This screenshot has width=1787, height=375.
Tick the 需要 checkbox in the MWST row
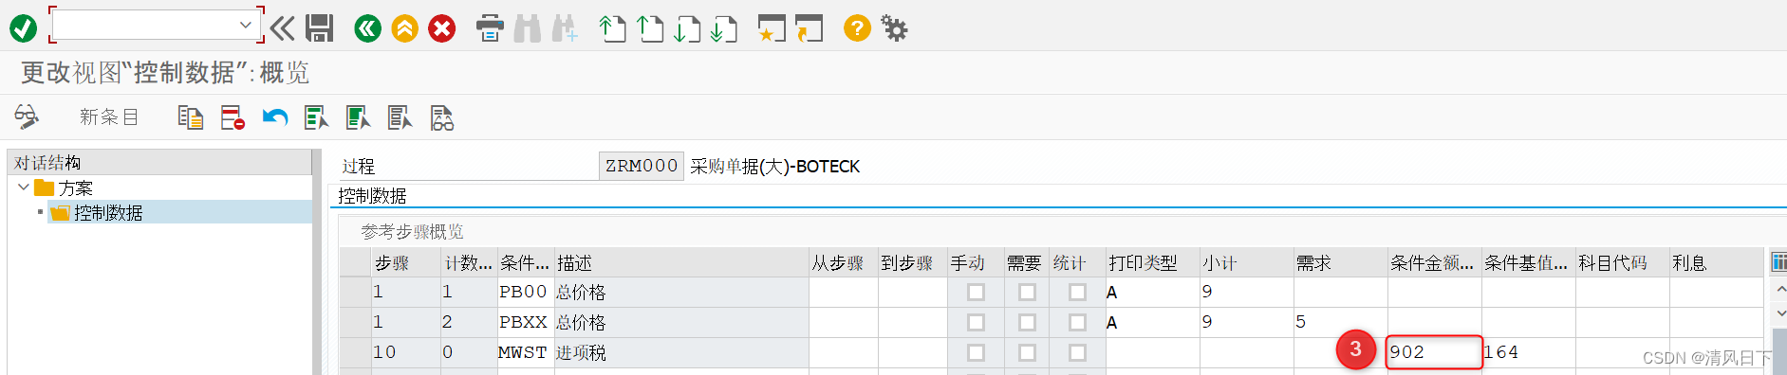pos(1027,352)
